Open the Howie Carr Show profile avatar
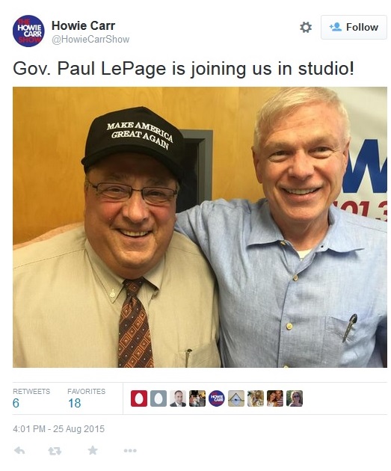 coord(28,31)
